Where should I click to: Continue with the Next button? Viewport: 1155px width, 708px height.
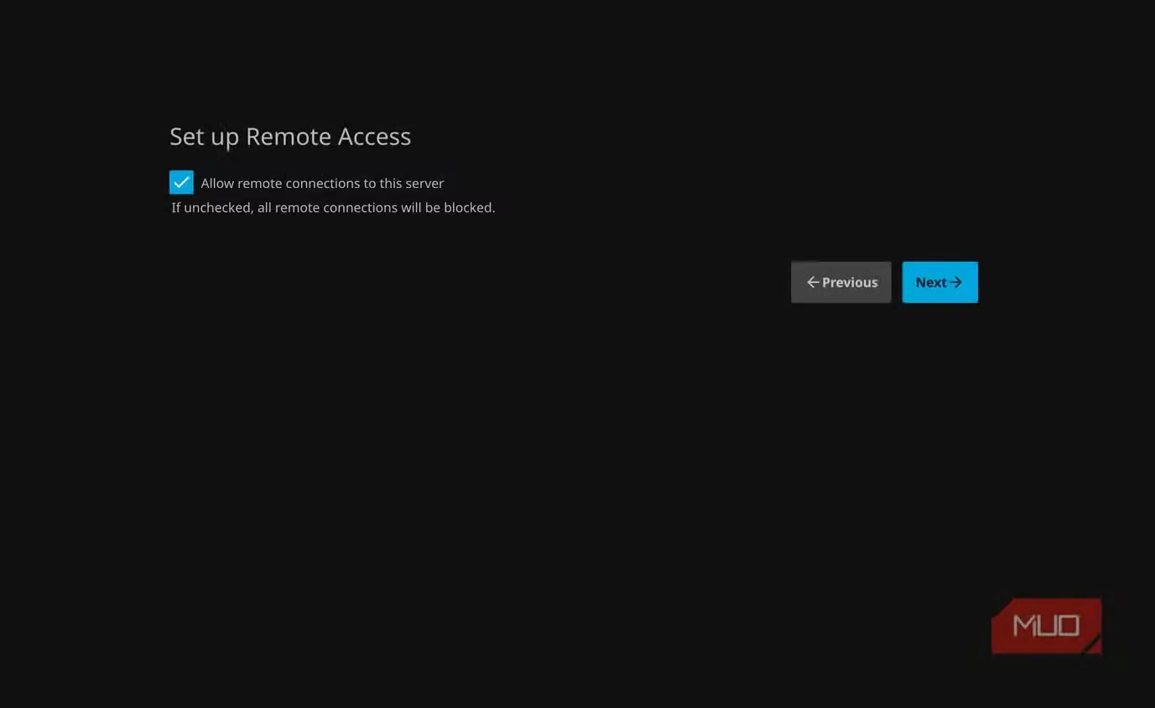[939, 282]
